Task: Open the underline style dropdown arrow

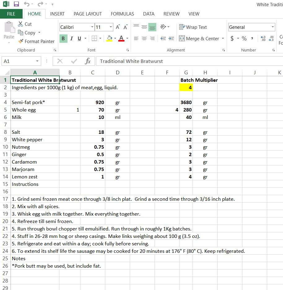Action: coord(85,38)
